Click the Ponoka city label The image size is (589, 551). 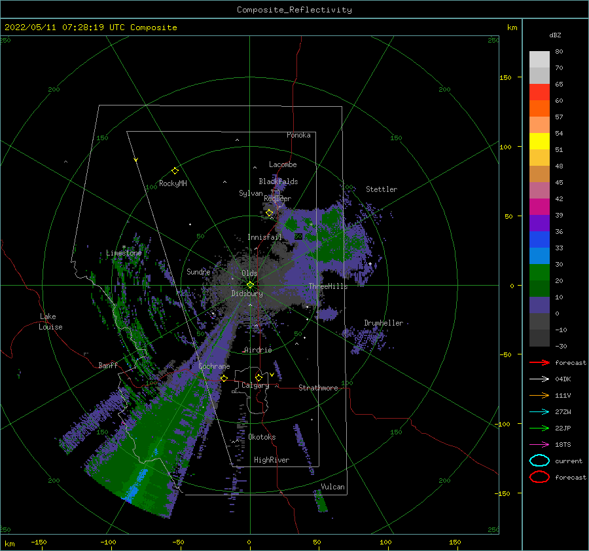pos(298,135)
